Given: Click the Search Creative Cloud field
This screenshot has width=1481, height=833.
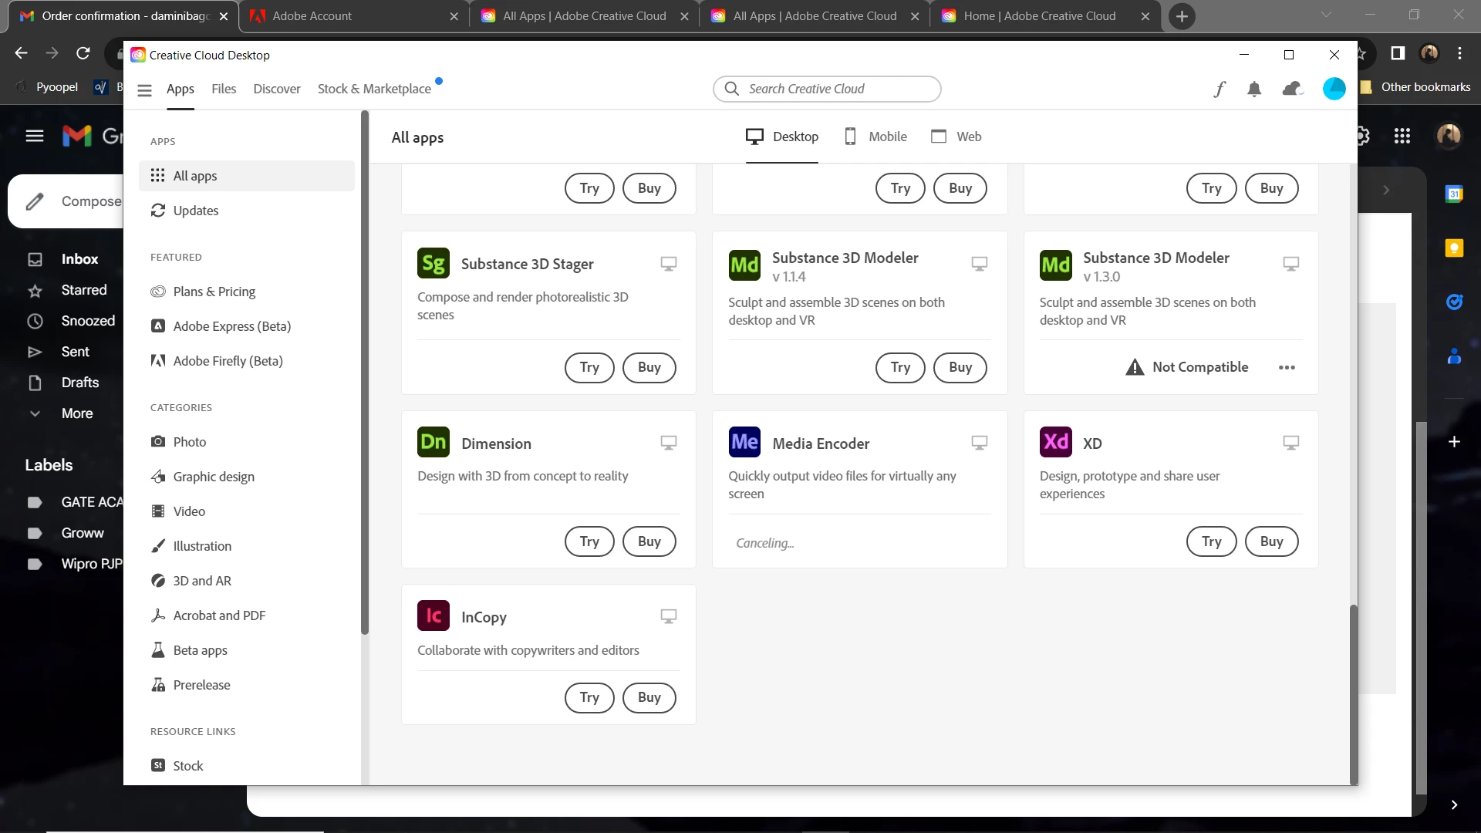Looking at the screenshot, I should pos(827,89).
